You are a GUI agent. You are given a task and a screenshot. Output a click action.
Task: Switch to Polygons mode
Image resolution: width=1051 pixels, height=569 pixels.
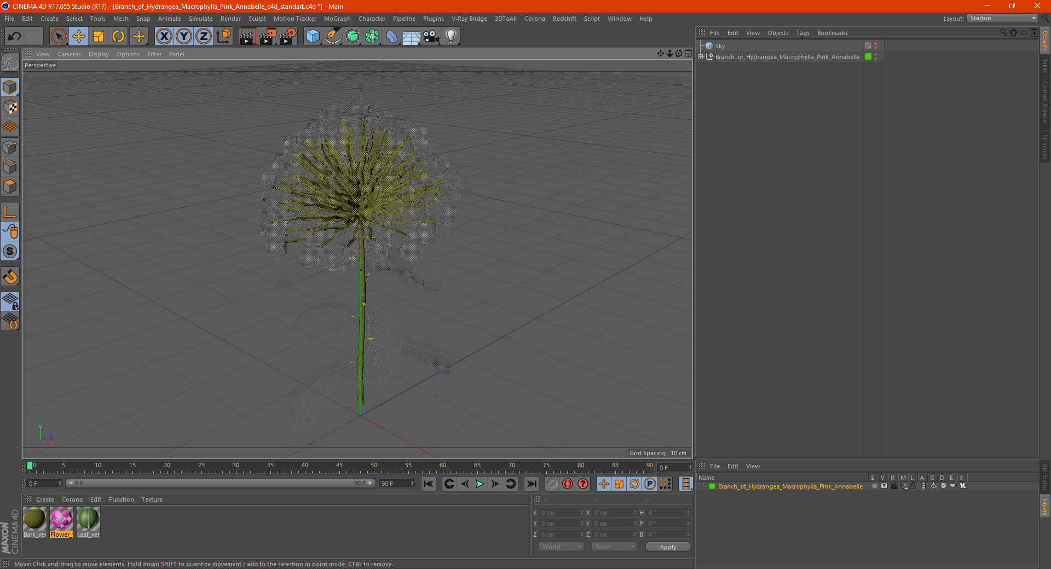coord(10,187)
